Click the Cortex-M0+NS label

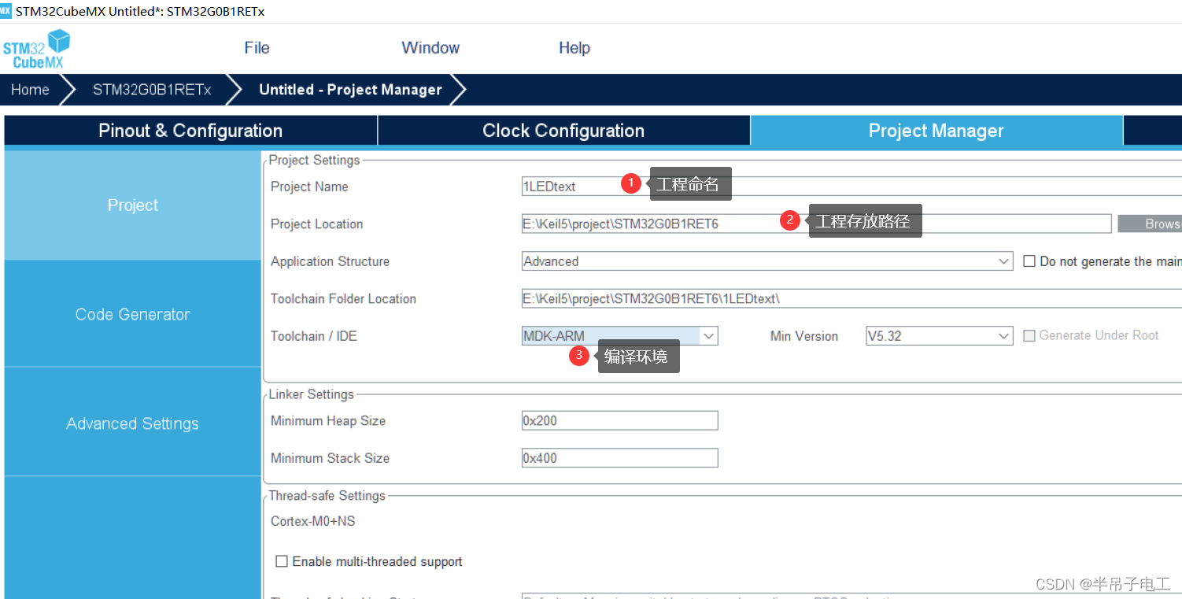click(x=313, y=521)
